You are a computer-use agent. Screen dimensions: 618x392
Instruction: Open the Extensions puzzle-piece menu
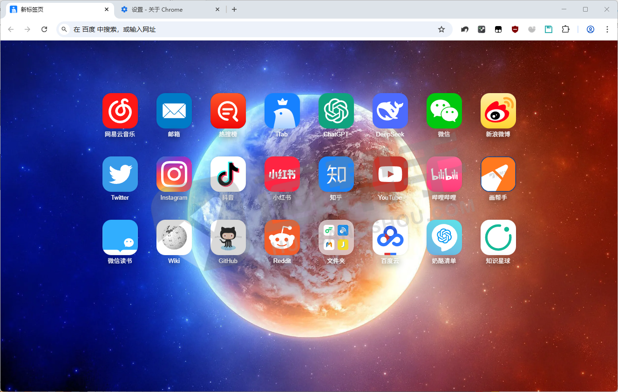pyautogui.click(x=565, y=29)
